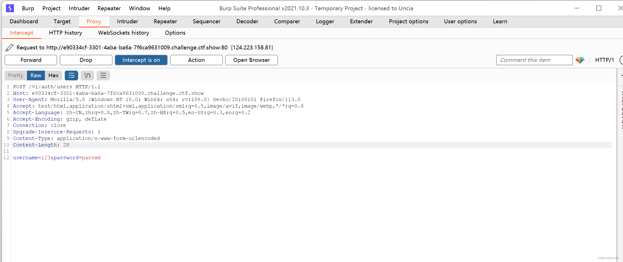Switch to the Logger tab

point(325,22)
